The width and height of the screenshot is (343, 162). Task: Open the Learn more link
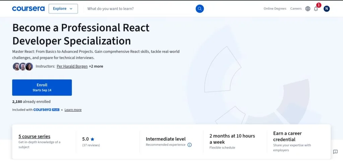(x=73, y=110)
